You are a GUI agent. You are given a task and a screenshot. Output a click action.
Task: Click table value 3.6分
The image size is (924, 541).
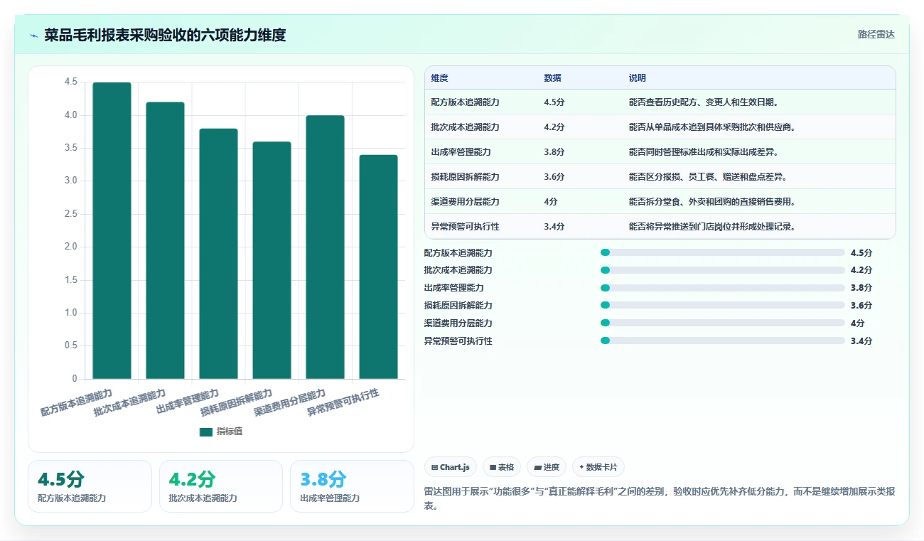pyautogui.click(x=554, y=177)
